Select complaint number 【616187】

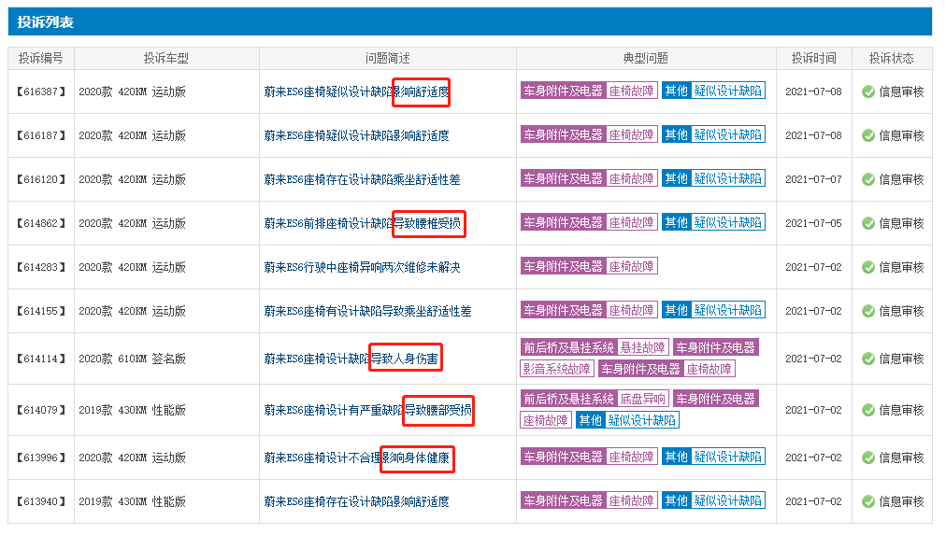point(41,135)
